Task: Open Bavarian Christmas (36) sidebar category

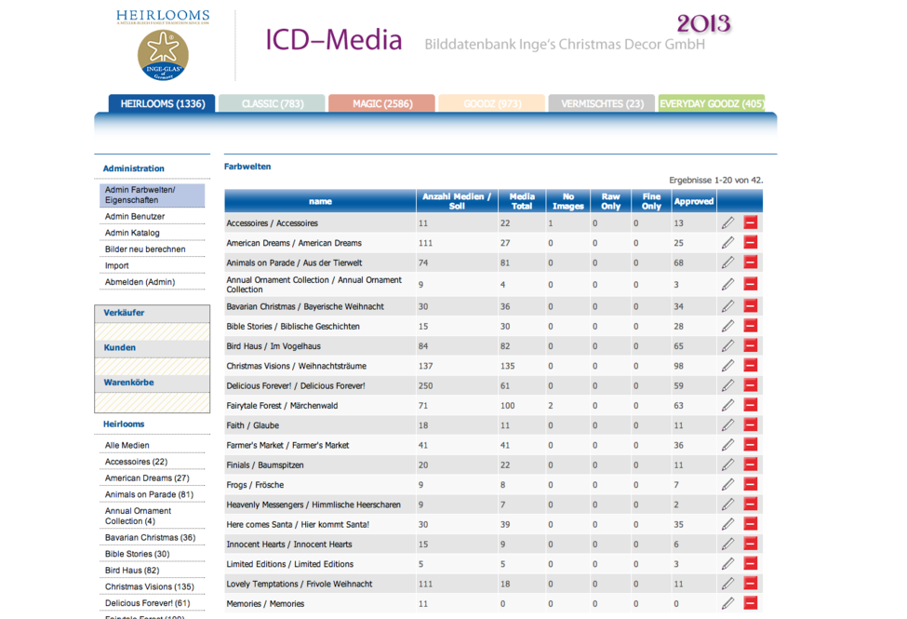Action: tap(151, 537)
